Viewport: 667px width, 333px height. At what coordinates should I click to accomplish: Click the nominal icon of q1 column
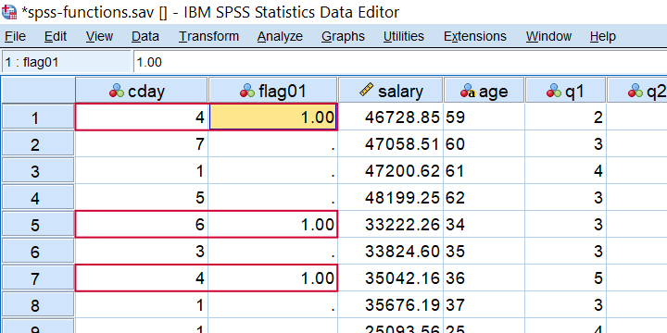(x=554, y=91)
